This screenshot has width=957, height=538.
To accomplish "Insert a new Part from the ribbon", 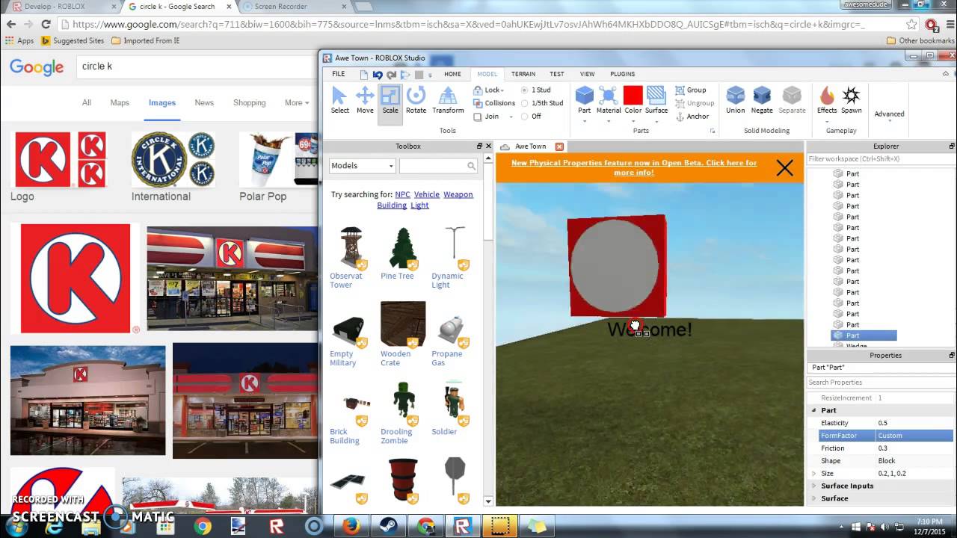I will point(584,97).
